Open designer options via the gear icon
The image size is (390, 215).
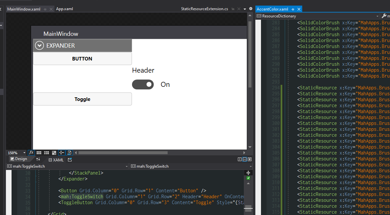click(250, 9)
